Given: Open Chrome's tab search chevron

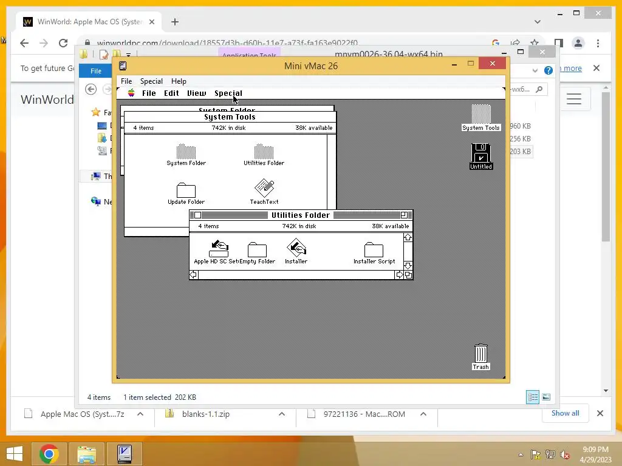Looking at the screenshot, I should coord(538,22).
